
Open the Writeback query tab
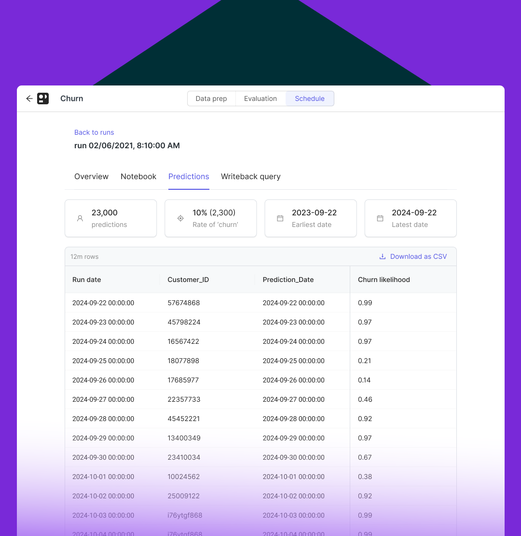tap(250, 176)
